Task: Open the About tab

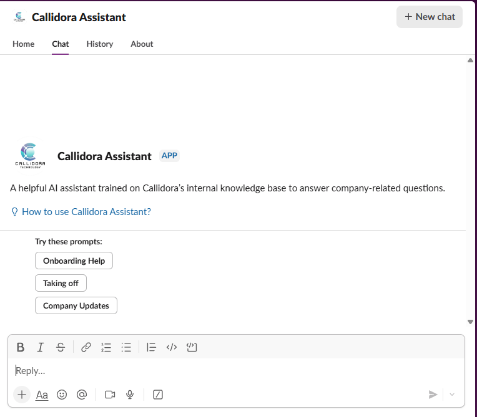Action: tap(142, 44)
